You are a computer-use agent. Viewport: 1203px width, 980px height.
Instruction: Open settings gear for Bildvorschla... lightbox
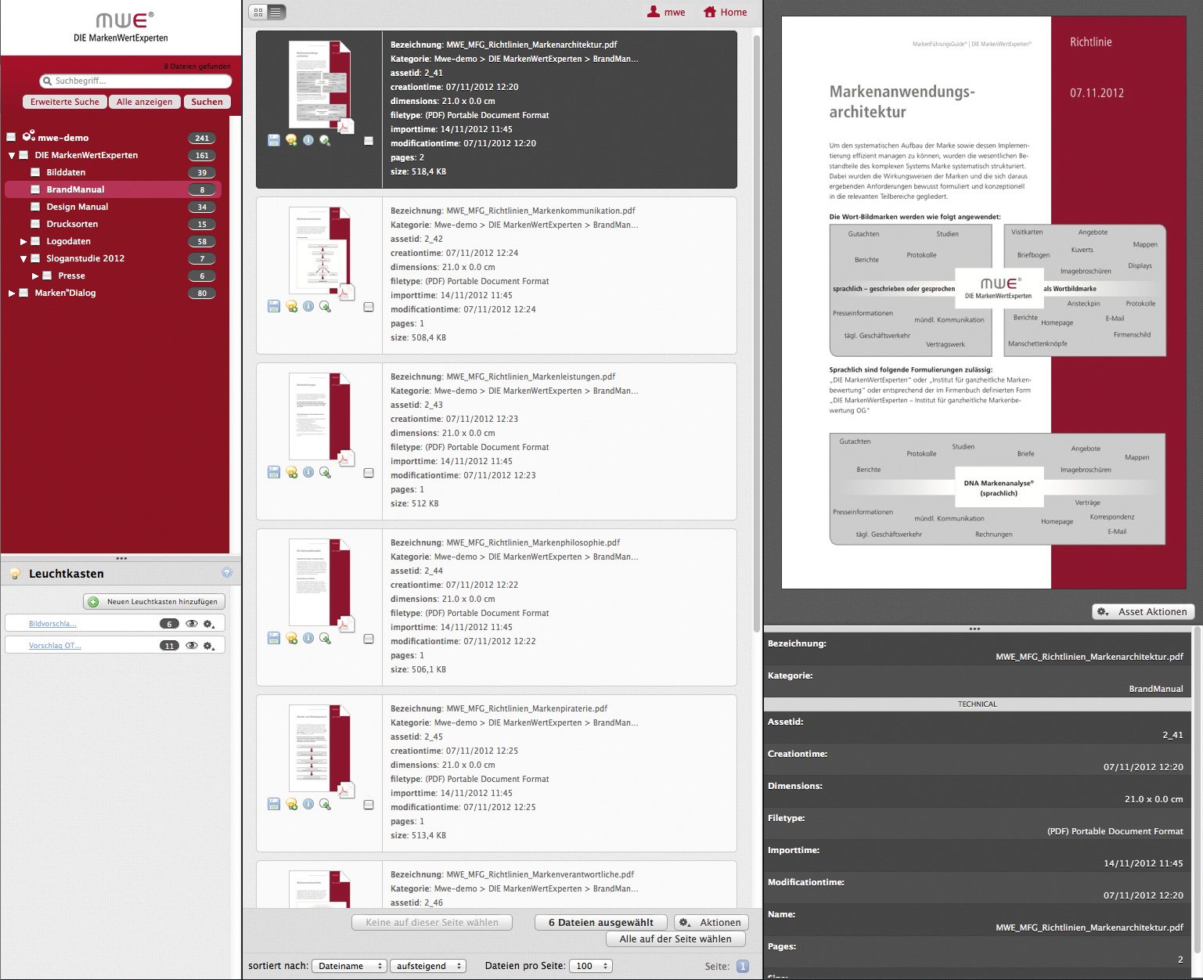click(x=209, y=624)
